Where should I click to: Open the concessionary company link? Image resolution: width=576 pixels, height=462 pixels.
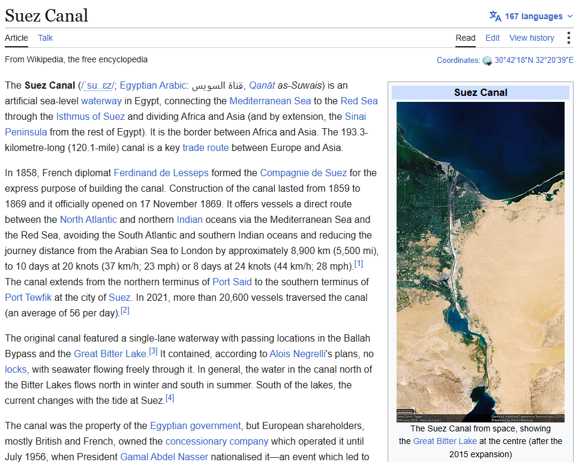(217, 442)
